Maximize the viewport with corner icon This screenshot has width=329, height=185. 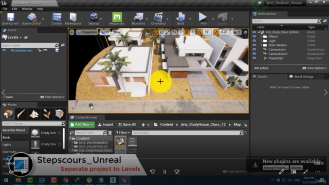pos(245,32)
